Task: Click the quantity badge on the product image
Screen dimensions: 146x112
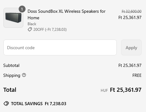Action: tap(22, 9)
